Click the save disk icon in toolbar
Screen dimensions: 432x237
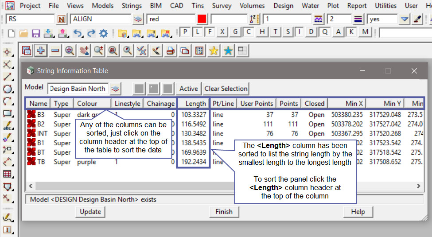coord(36,33)
